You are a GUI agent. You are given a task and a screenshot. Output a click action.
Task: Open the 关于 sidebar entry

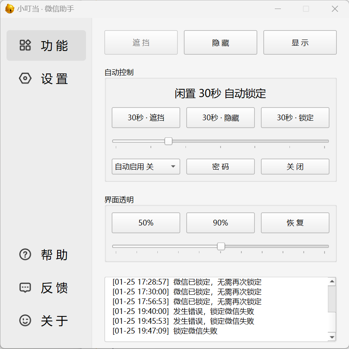(46, 321)
